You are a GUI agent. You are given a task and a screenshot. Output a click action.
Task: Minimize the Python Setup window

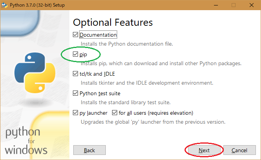pyautogui.click(x=215, y=5)
